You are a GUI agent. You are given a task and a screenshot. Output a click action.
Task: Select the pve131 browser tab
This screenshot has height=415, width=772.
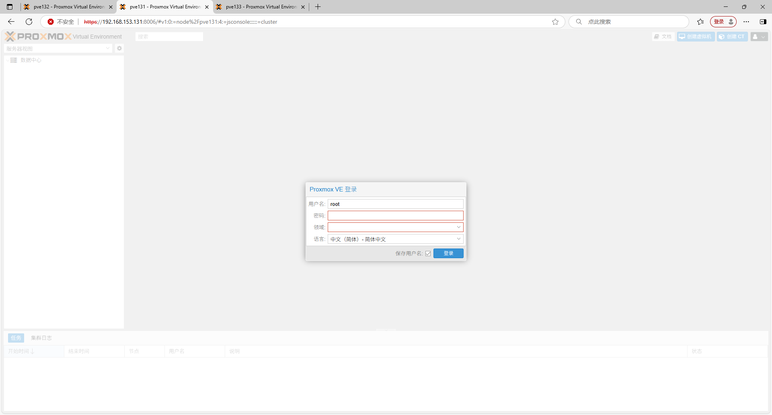tap(164, 7)
